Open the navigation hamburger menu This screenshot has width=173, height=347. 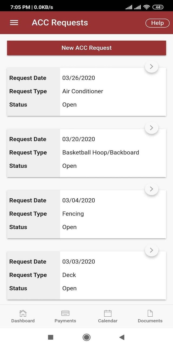(14, 23)
